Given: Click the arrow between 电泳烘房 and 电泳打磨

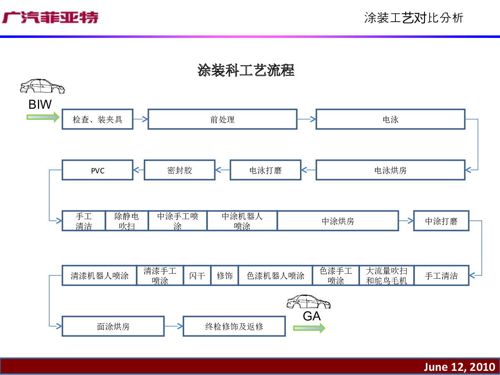Looking at the screenshot, I should (x=308, y=170).
